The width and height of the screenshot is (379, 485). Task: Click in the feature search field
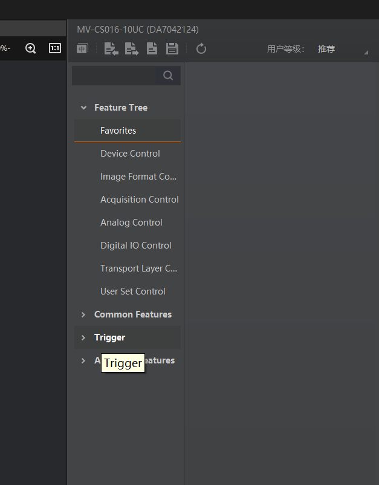pyautogui.click(x=114, y=76)
